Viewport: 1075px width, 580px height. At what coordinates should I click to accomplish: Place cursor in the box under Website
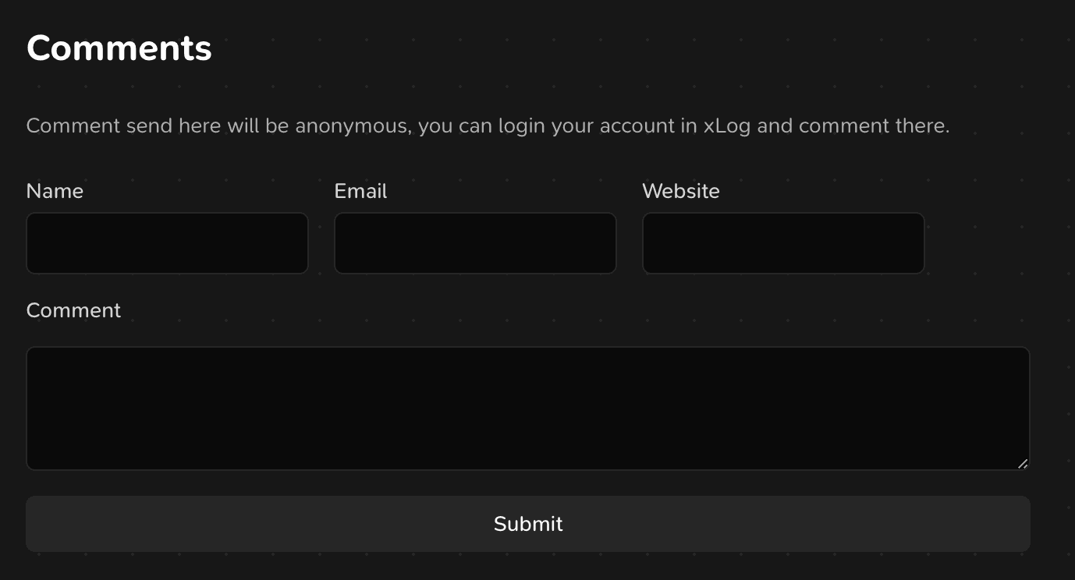(x=783, y=243)
